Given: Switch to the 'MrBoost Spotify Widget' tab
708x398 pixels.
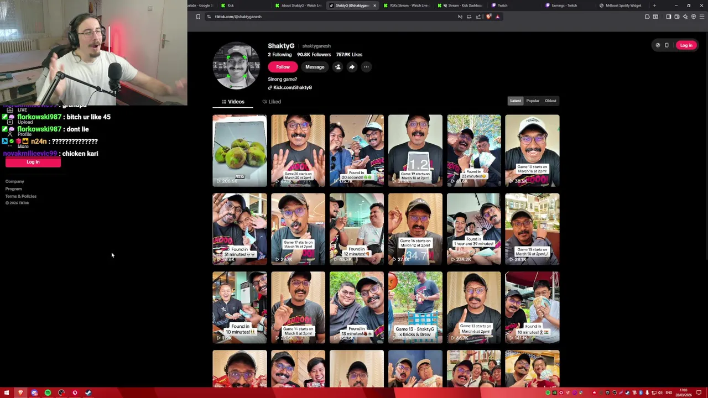Looking at the screenshot, I should (622, 6).
